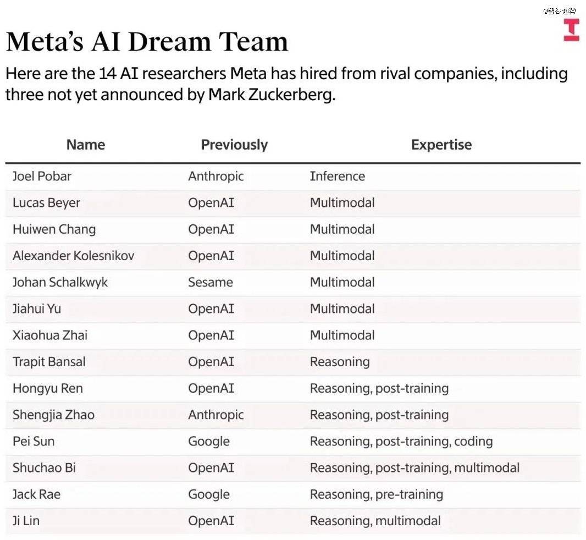The image size is (586, 540).
Task: Click the Expertise column header
Action: click(441, 145)
